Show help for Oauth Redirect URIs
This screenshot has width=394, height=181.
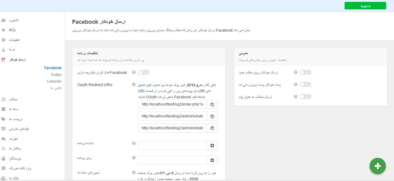pos(134,85)
